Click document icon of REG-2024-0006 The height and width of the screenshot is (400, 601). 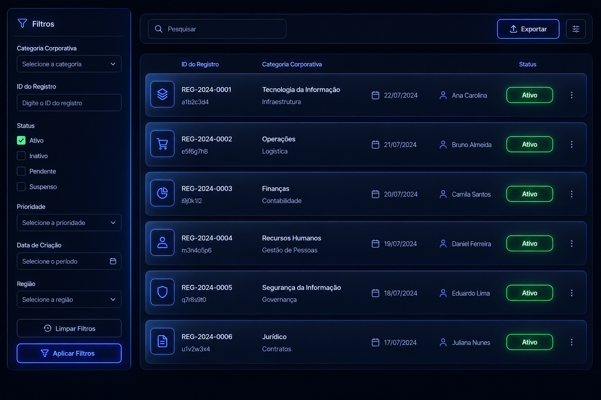click(162, 341)
